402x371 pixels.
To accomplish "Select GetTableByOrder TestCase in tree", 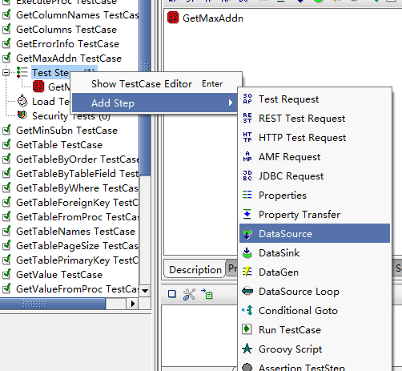I will (x=78, y=159).
